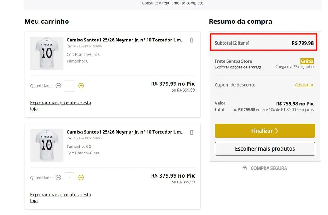
Task: Decrease quantity of the second shirt
Action: (x=58, y=178)
